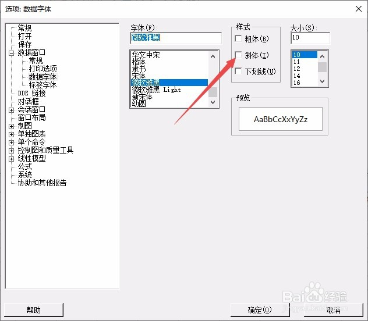The height and width of the screenshot is (321, 368).
Task: Click the 大小(S) size input field
Action: point(310,38)
